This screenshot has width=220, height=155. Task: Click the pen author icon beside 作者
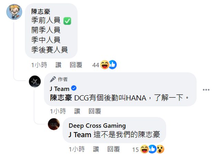click(53, 79)
